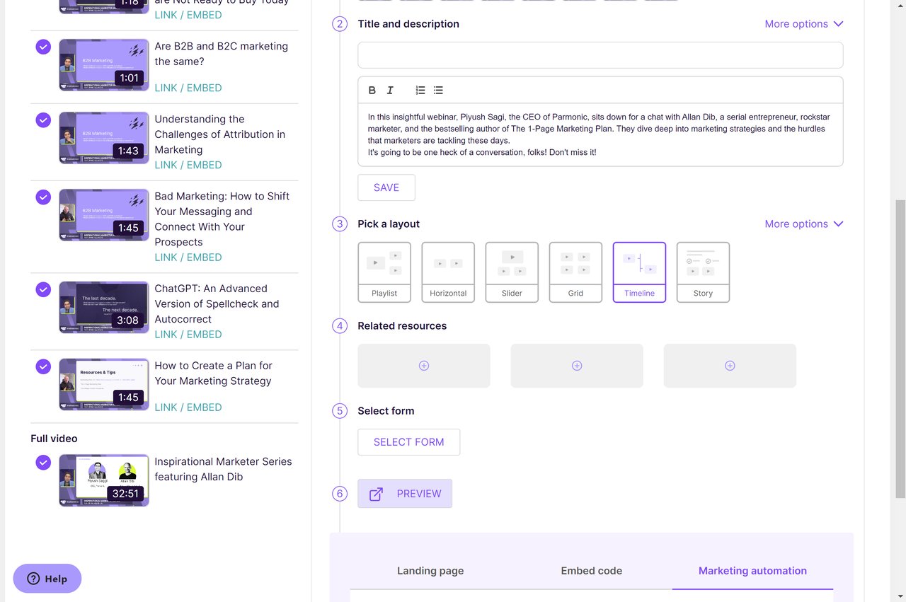
Task: Deselect the full video Inspirational Marketer Series
Action: 43,462
